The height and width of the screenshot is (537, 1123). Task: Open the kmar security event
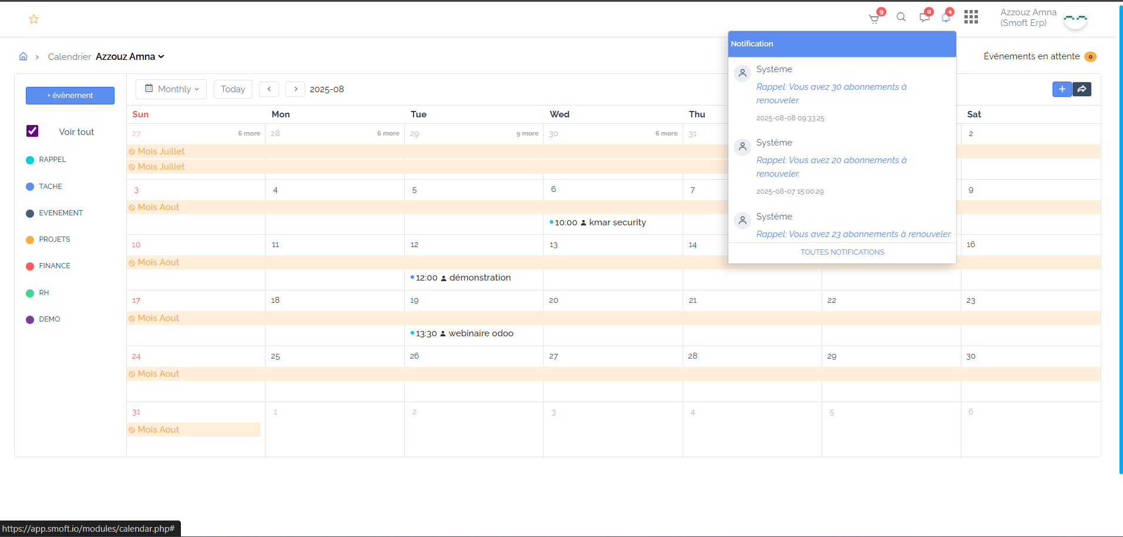598,222
